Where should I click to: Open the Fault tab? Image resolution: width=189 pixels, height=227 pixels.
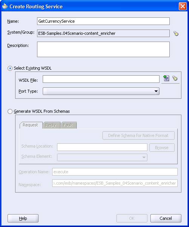coord(68,125)
